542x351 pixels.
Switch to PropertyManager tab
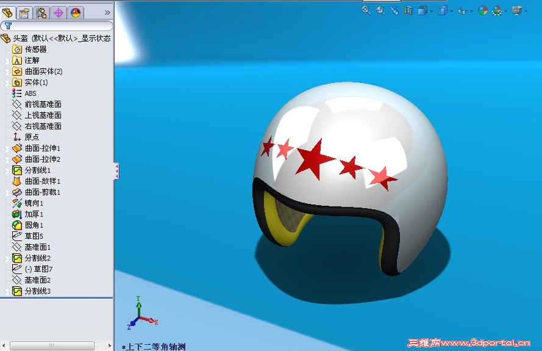pyautogui.click(x=24, y=13)
